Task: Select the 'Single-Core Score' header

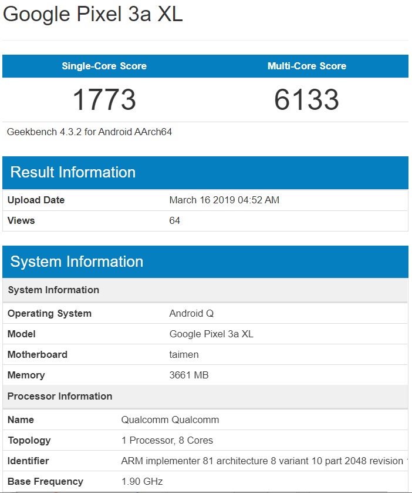Action: [x=104, y=66]
